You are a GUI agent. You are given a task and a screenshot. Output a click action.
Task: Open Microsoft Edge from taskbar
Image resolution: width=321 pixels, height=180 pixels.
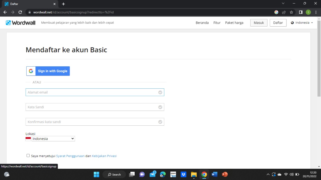click(163, 174)
